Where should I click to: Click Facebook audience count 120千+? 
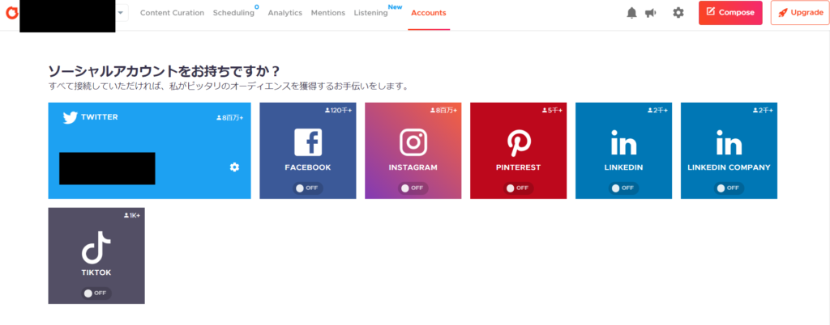click(338, 110)
